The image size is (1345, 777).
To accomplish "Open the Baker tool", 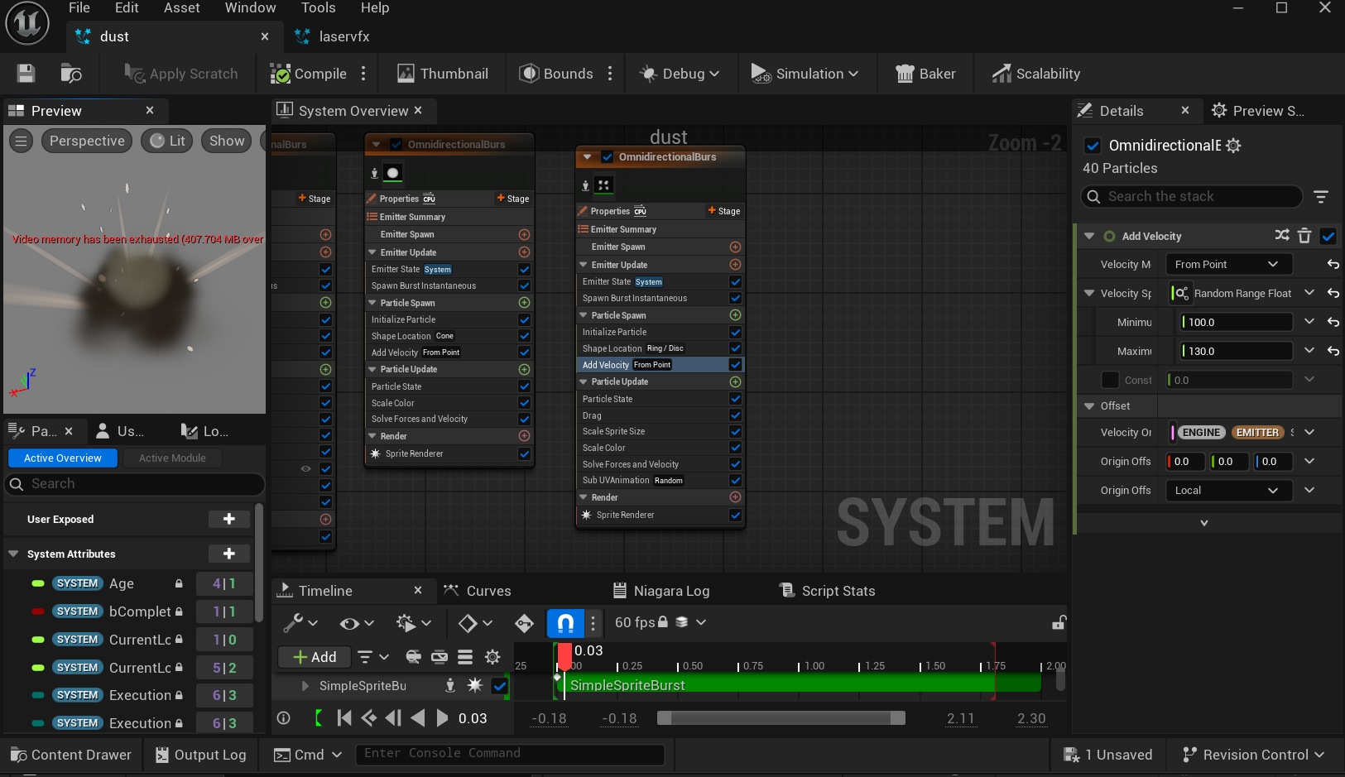I will pos(926,74).
